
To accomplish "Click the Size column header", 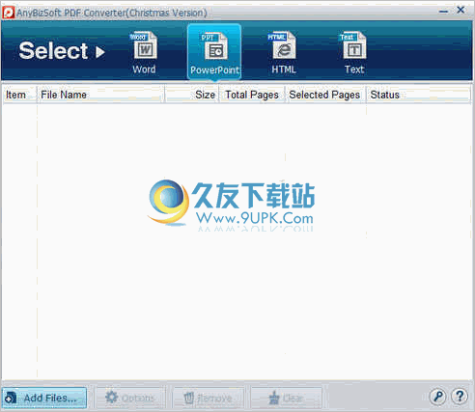I will click(192, 95).
